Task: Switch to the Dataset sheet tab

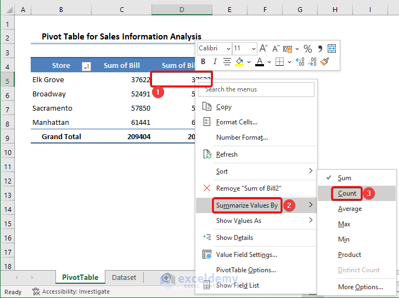Action: pyautogui.click(x=124, y=278)
